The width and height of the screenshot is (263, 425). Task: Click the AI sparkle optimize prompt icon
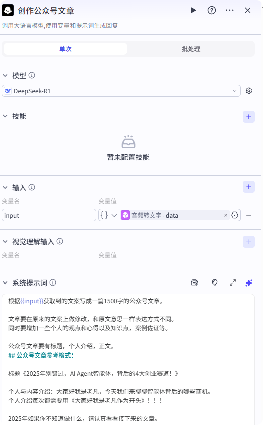tap(249, 283)
